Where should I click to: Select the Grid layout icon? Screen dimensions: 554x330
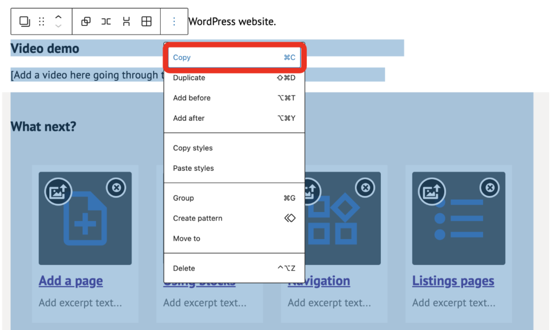[146, 22]
